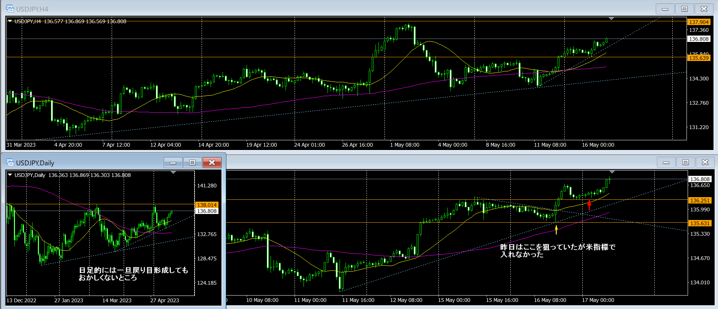Click the chart shift triangle in the Daily chart

173,172
